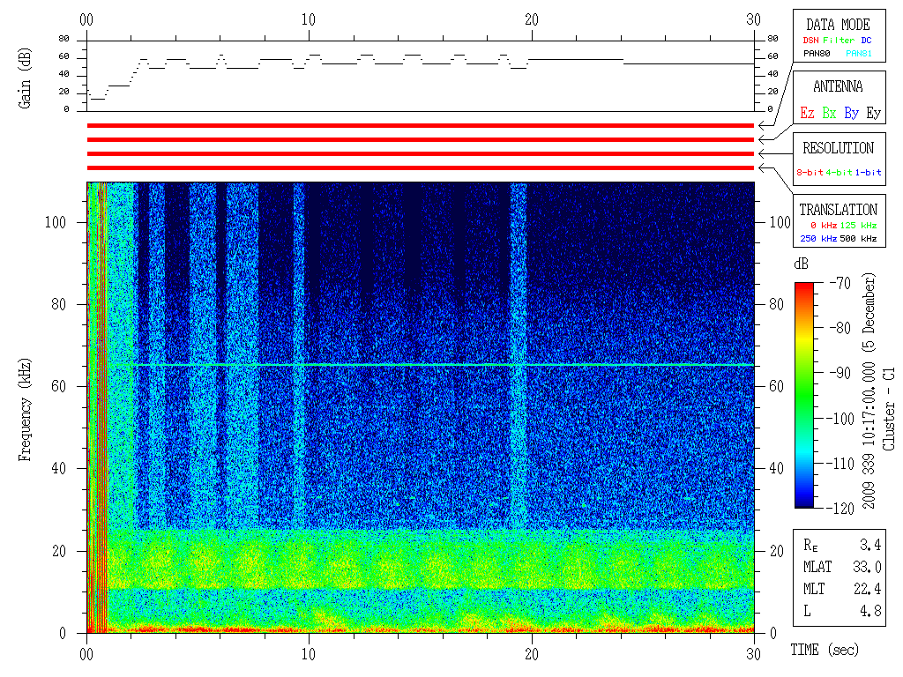
Task: Select Filter in the Data Mode legend
Action: (839, 41)
